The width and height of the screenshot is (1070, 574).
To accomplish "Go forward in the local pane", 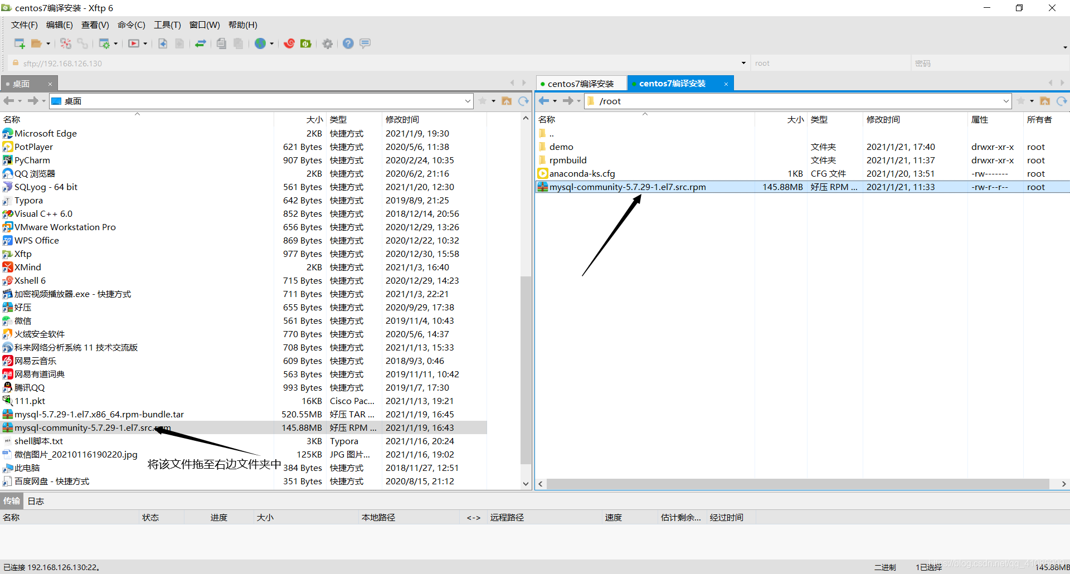I will coord(33,101).
